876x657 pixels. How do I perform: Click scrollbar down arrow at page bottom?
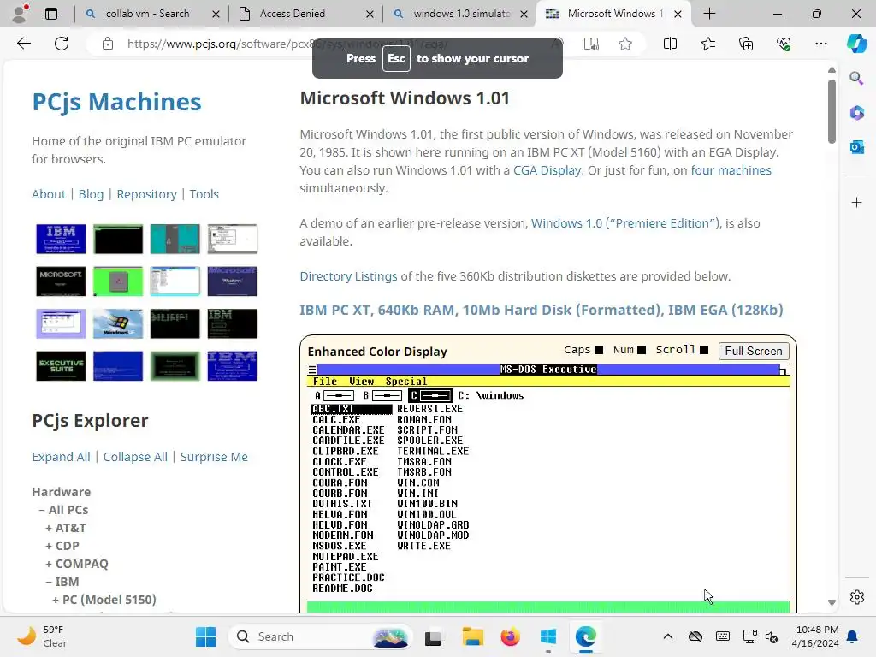click(x=832, y=602)
